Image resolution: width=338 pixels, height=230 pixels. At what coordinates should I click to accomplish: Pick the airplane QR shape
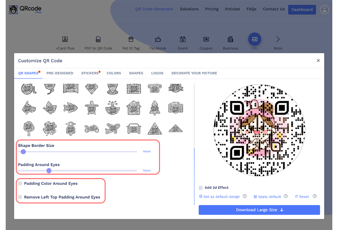tap(113, 128)
